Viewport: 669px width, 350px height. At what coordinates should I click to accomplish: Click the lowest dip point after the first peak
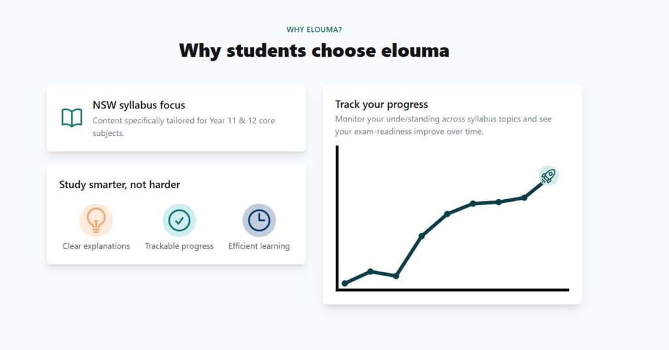396,276
